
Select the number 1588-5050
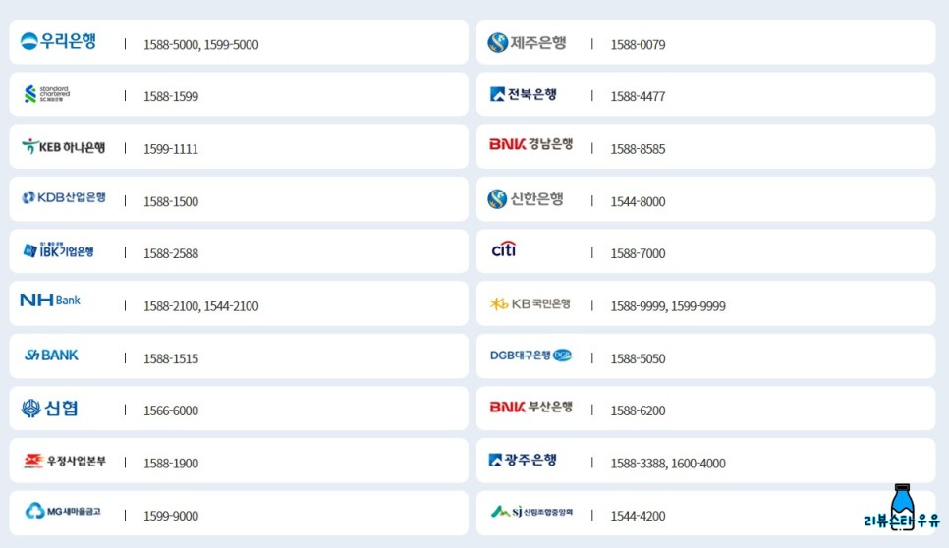coord(638,358)
